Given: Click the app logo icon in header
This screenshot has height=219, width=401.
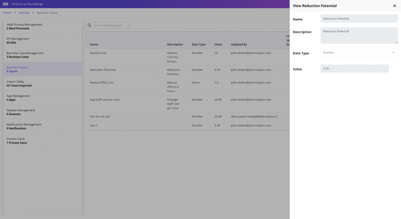Looking at the screenshot, I should tap(5, 4).
